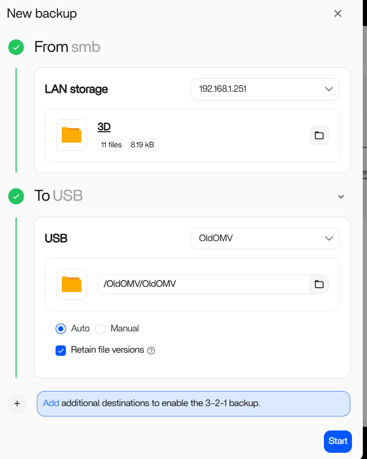The width and height of the screenshot is (367, 459).
Task: Browse source folder using the 3D row folder button
Action: pos(319,135)
